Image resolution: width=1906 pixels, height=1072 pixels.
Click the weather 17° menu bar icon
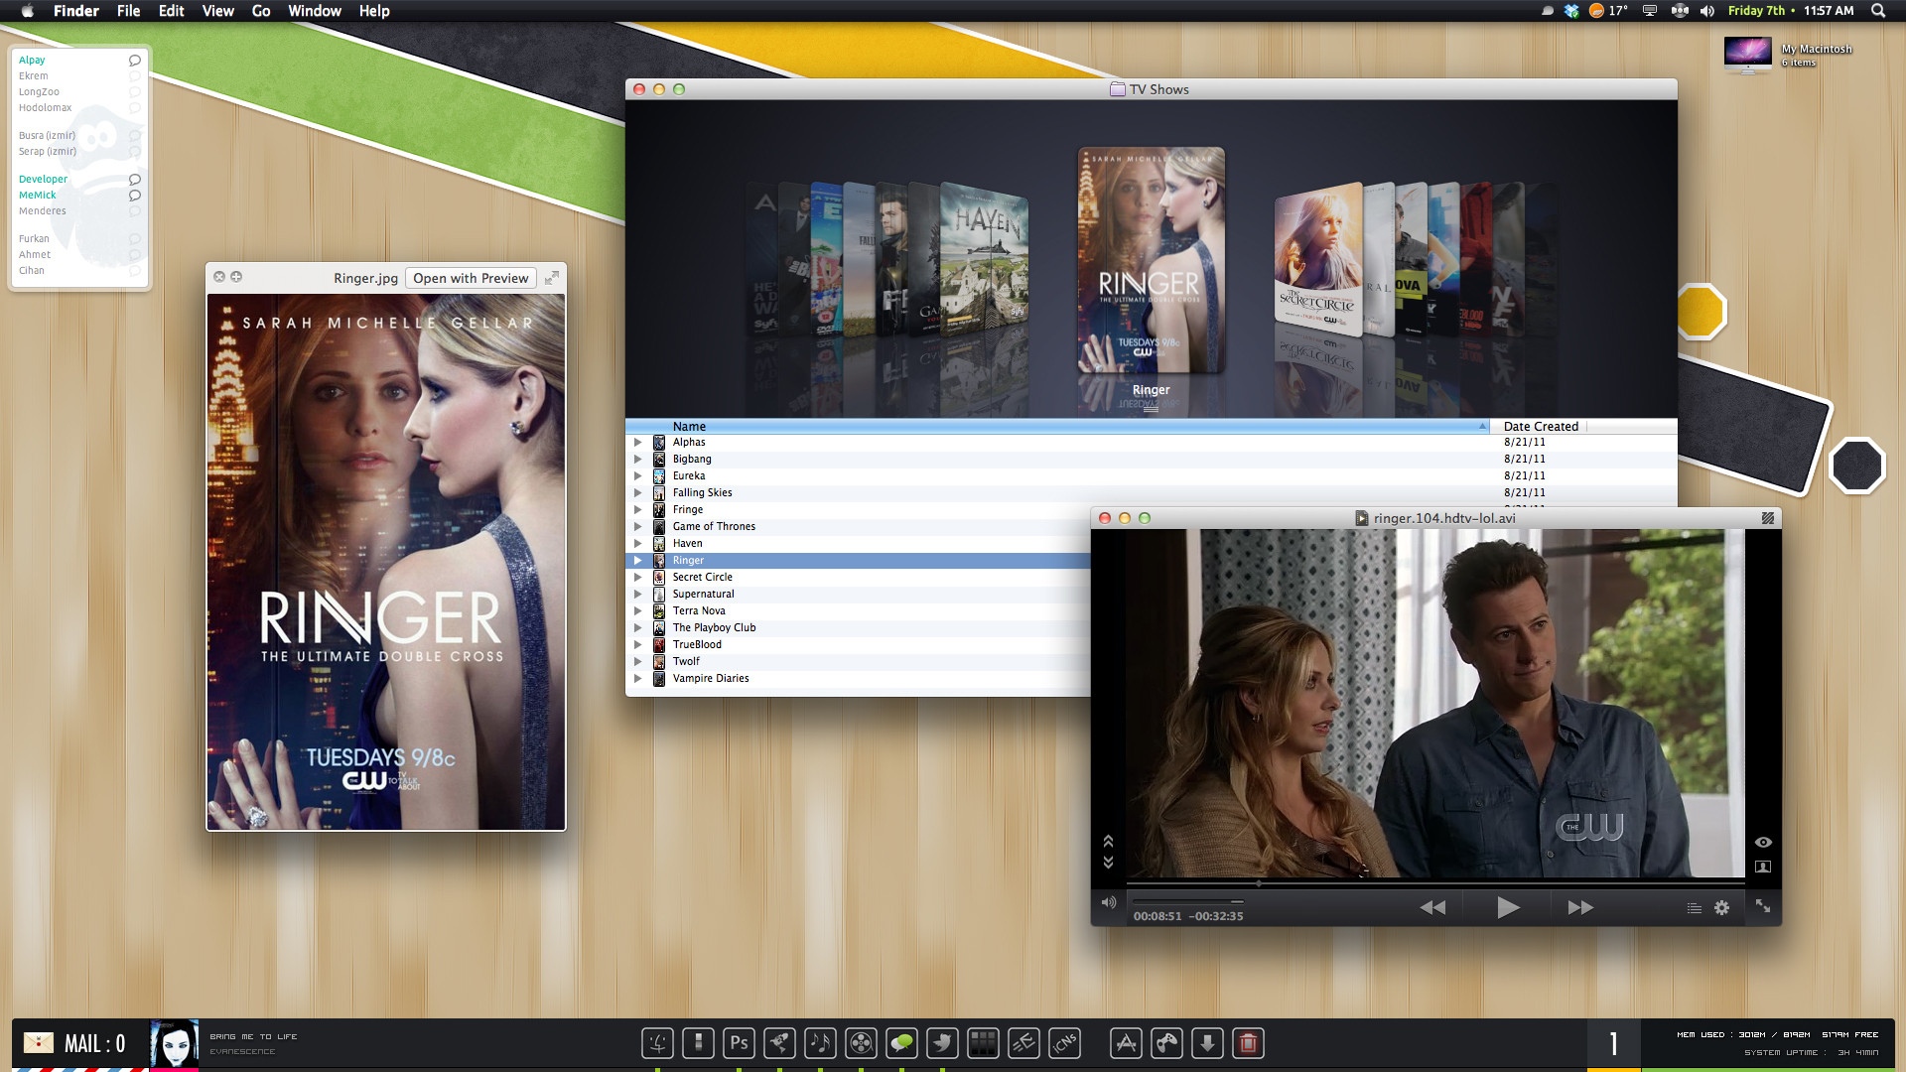1608,11
